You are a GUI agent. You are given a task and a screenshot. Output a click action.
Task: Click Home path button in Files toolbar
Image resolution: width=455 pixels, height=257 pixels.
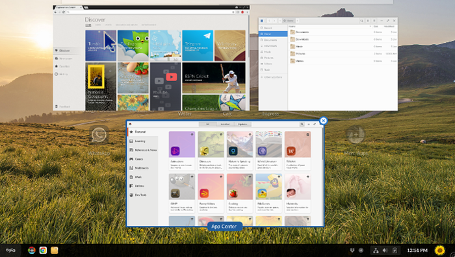coord(289,21)
